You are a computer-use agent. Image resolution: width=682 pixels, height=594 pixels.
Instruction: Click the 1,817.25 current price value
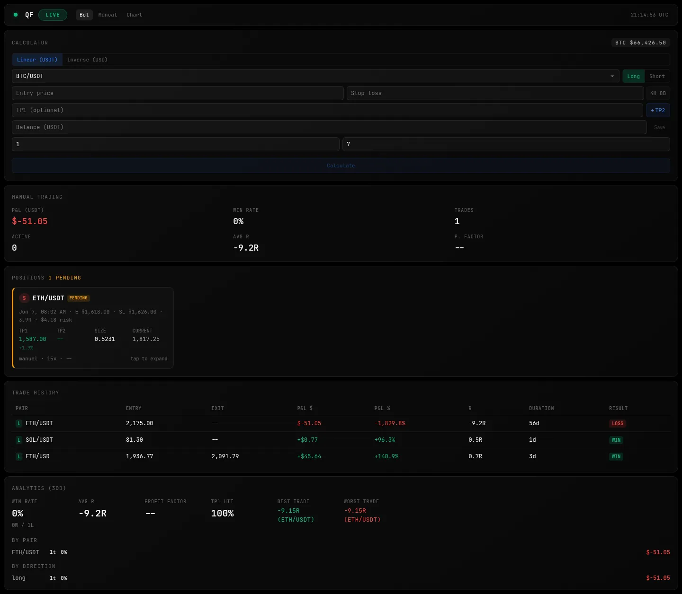coord(146,339)
